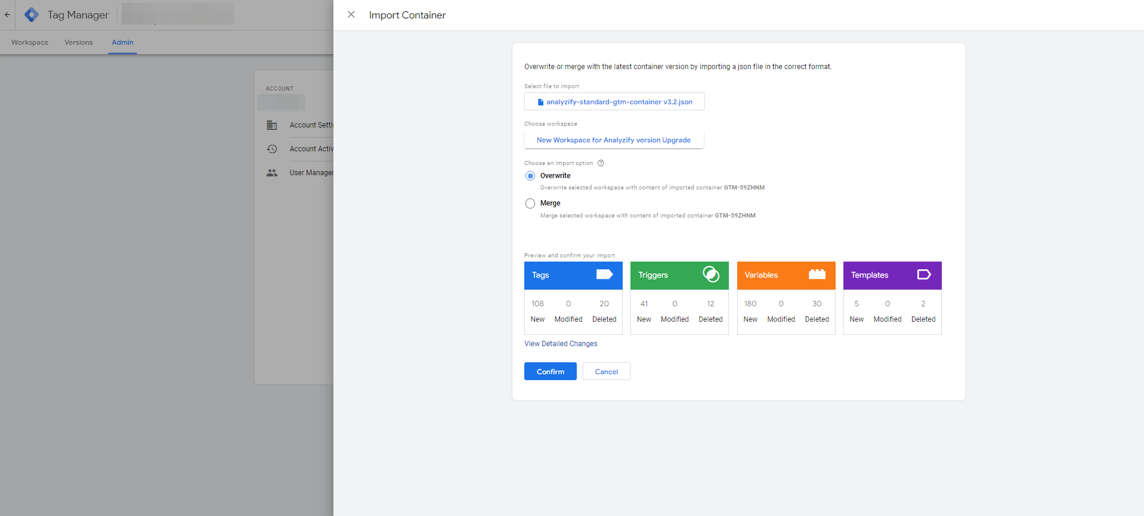
Task: Close the Import Container panel
Action: pos(351,14)
